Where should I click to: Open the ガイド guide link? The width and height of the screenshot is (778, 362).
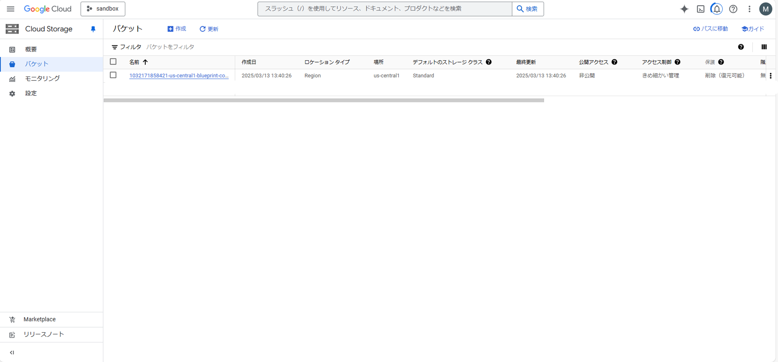tap(753, 29)
